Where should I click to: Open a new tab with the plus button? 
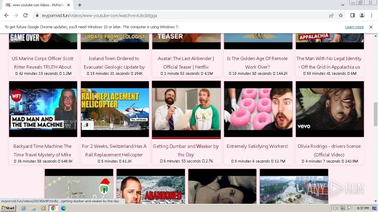pos(80,5)
